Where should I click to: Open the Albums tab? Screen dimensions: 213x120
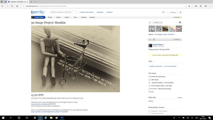tap(59, 17)
